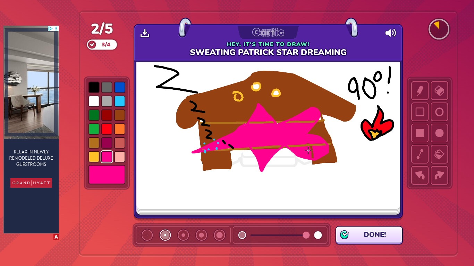Click the round timer clock

(439, 29)
